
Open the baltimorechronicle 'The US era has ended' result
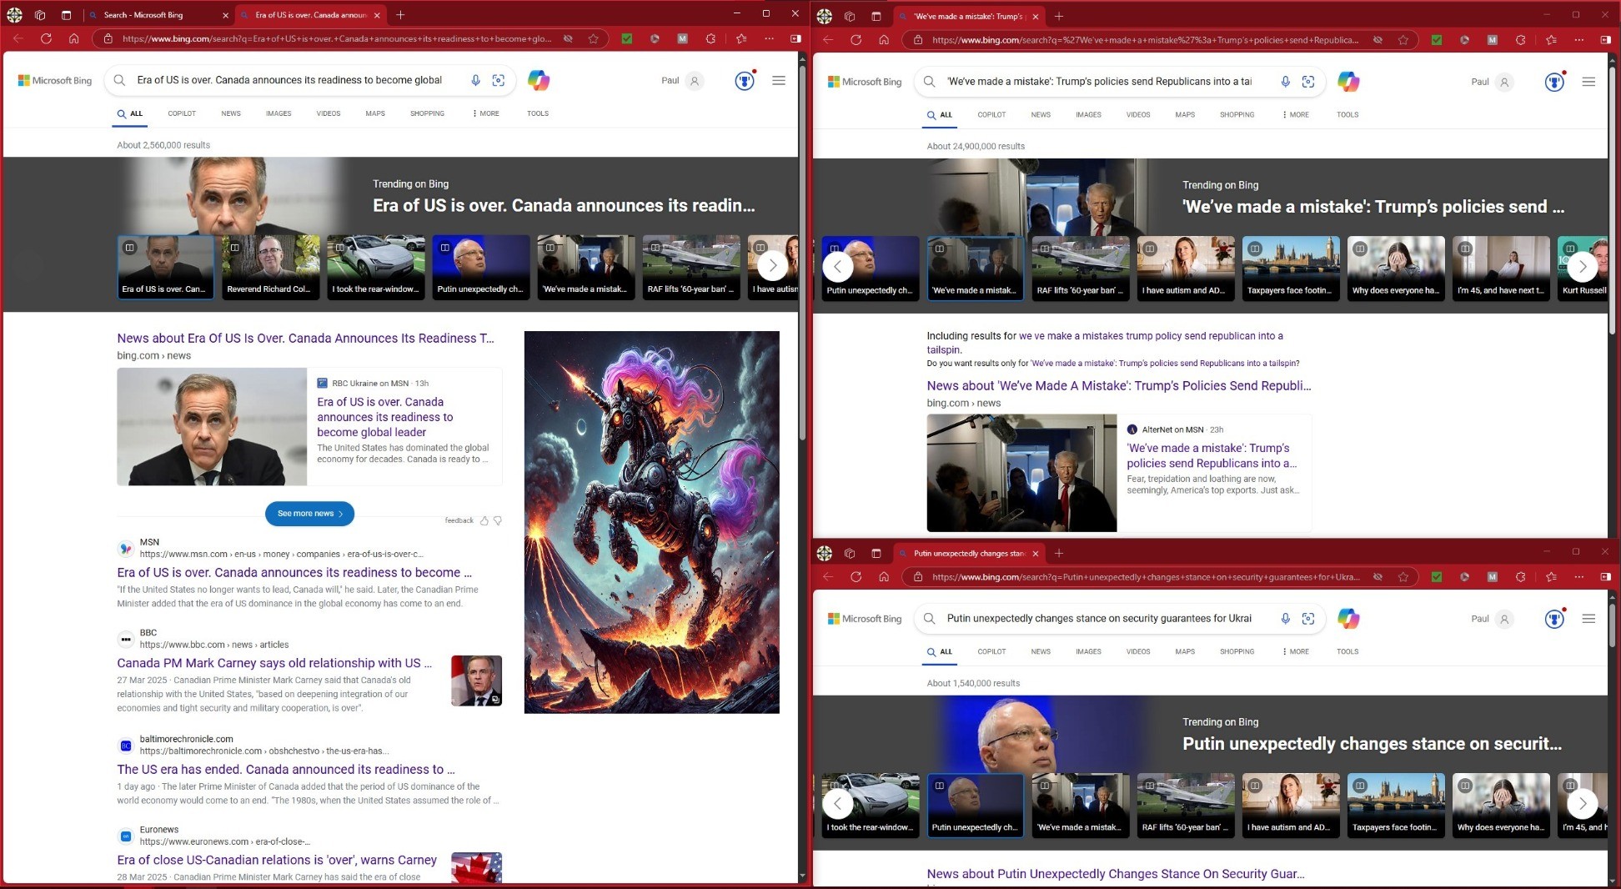(x=286, y=770)
